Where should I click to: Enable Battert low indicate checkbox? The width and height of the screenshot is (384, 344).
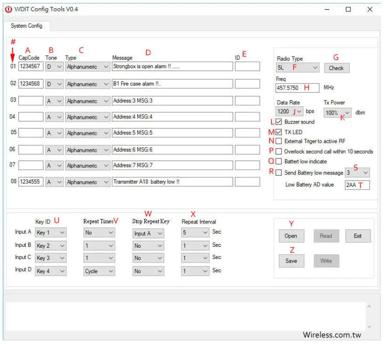(279, 161)
